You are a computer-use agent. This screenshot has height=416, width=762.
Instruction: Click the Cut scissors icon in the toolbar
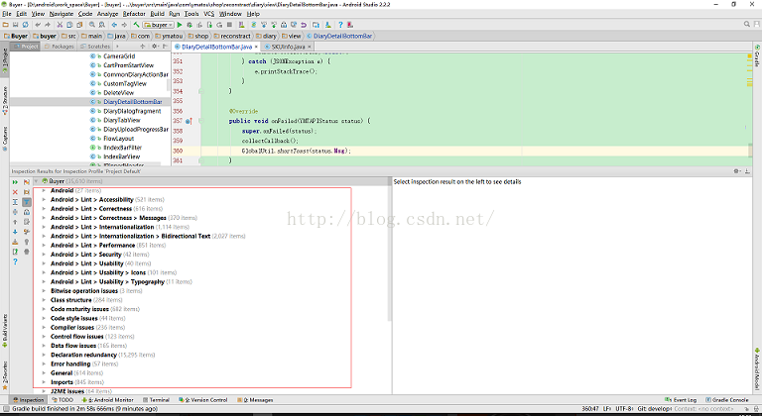[x=60, y=25]
